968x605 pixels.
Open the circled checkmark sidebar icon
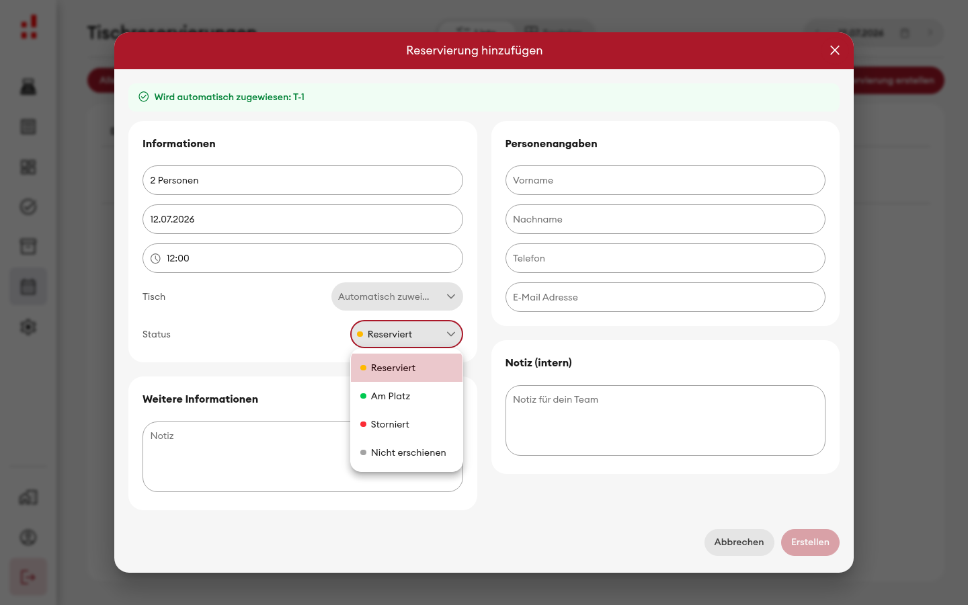click(x=28, y=207)
